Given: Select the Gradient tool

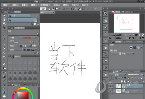Looking at the screenshot, I should pyautogui.click(x=4, y=77).
